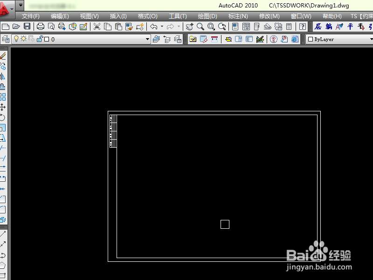Click the Publish icon

pyautogui.click(x=62, y=27)
